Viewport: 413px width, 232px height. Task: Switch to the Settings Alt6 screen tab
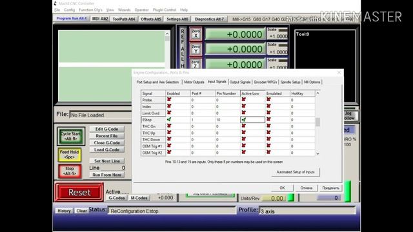[177, 19]
